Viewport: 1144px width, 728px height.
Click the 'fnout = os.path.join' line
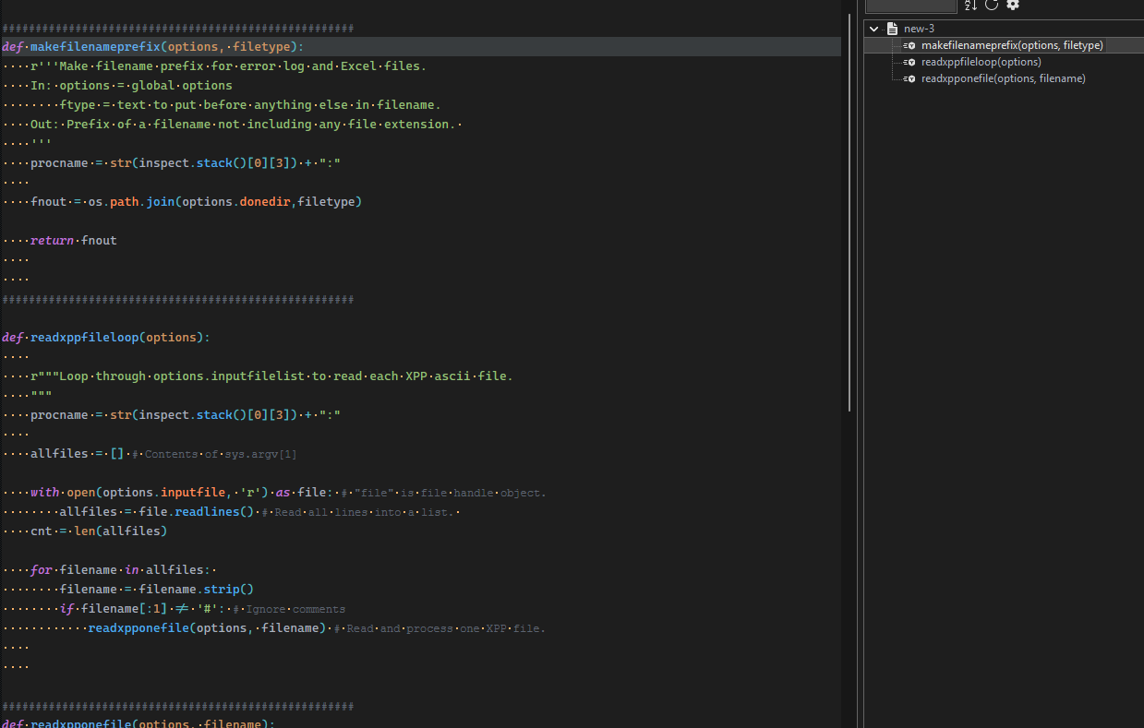pyautogui.click(x=197, y=202)
